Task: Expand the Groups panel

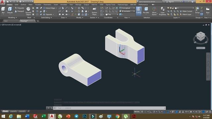Action: pos(199,18)
